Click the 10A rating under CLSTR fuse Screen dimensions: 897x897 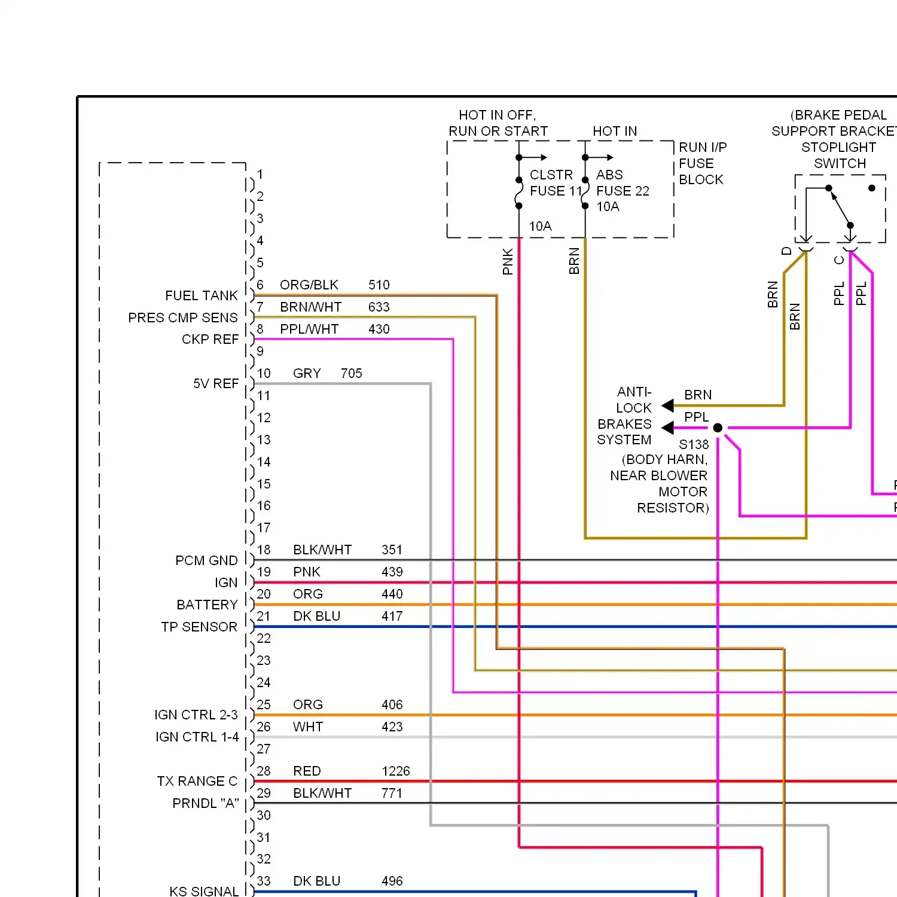(540, 226)
